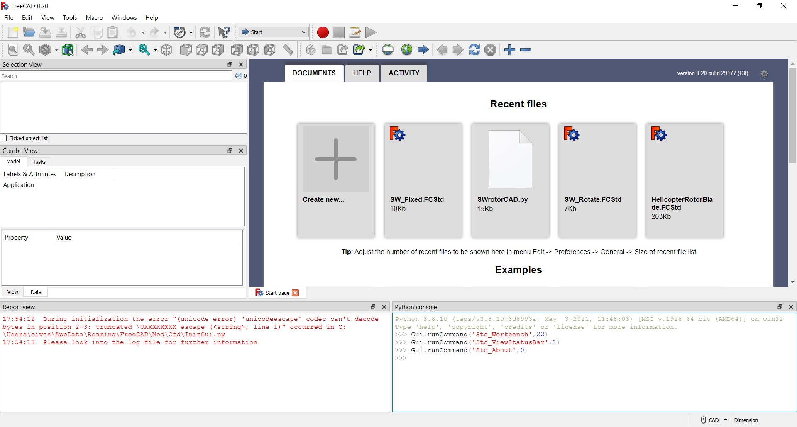The image size is (797, 427).
Task: Open the Combo View settings gear
Action: 765,74
